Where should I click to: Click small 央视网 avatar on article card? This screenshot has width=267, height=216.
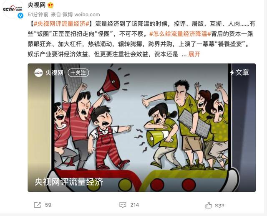38,73
